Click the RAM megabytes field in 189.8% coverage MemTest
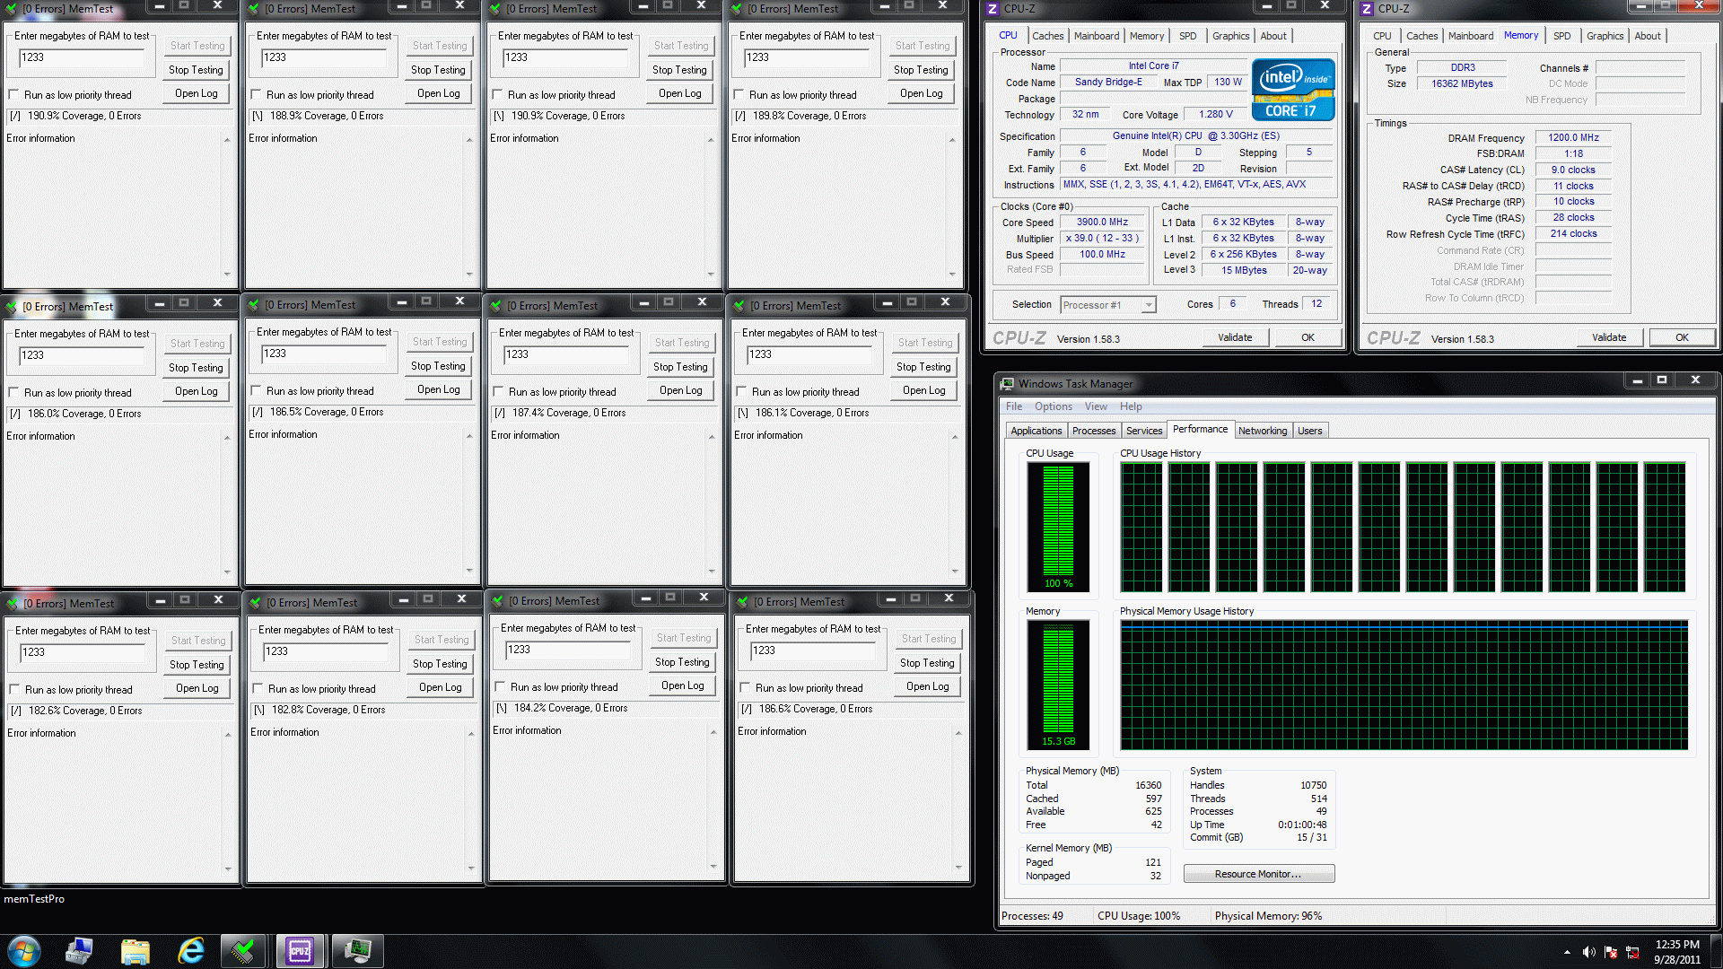The image size is (1723, 969). 806,57
